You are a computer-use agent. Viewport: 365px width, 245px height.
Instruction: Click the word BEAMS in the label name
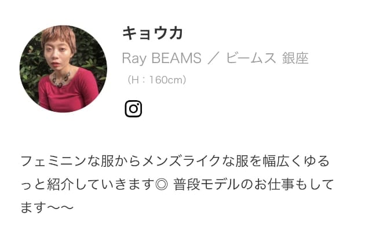pos(176,58)
